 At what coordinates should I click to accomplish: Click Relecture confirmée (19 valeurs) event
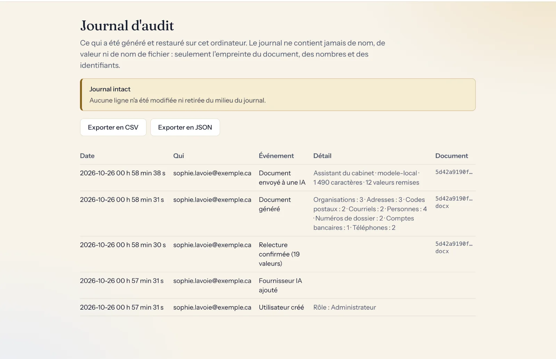click(x=279, y=254)
